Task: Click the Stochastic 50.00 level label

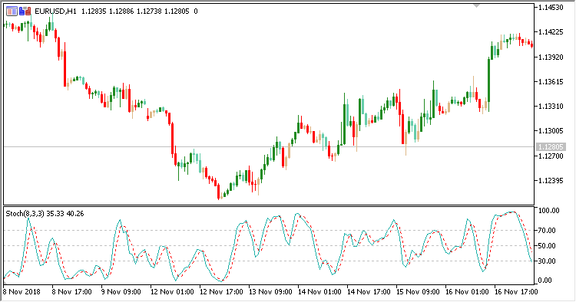Action: coord(547,246)
